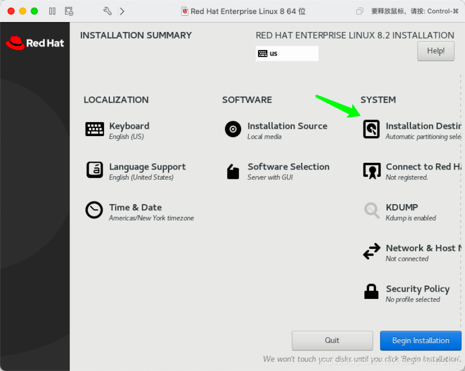The image size is (465, 371).
Task: Click 'Kdump is enabled' text
Action: (411, 218)
